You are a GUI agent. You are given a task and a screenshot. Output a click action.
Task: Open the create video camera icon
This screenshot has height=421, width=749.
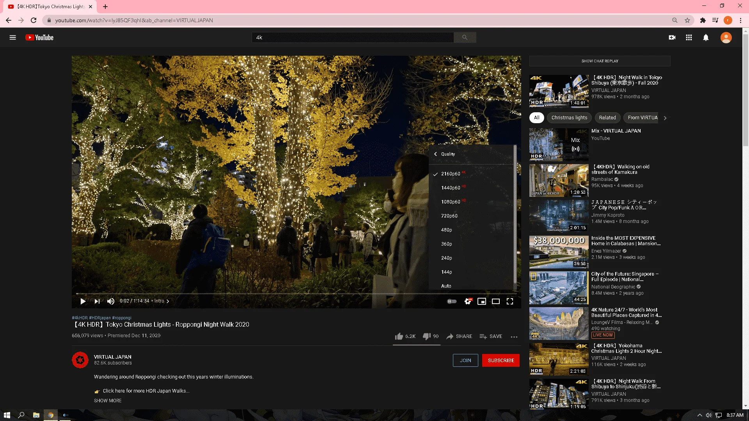tap(672, 37)
